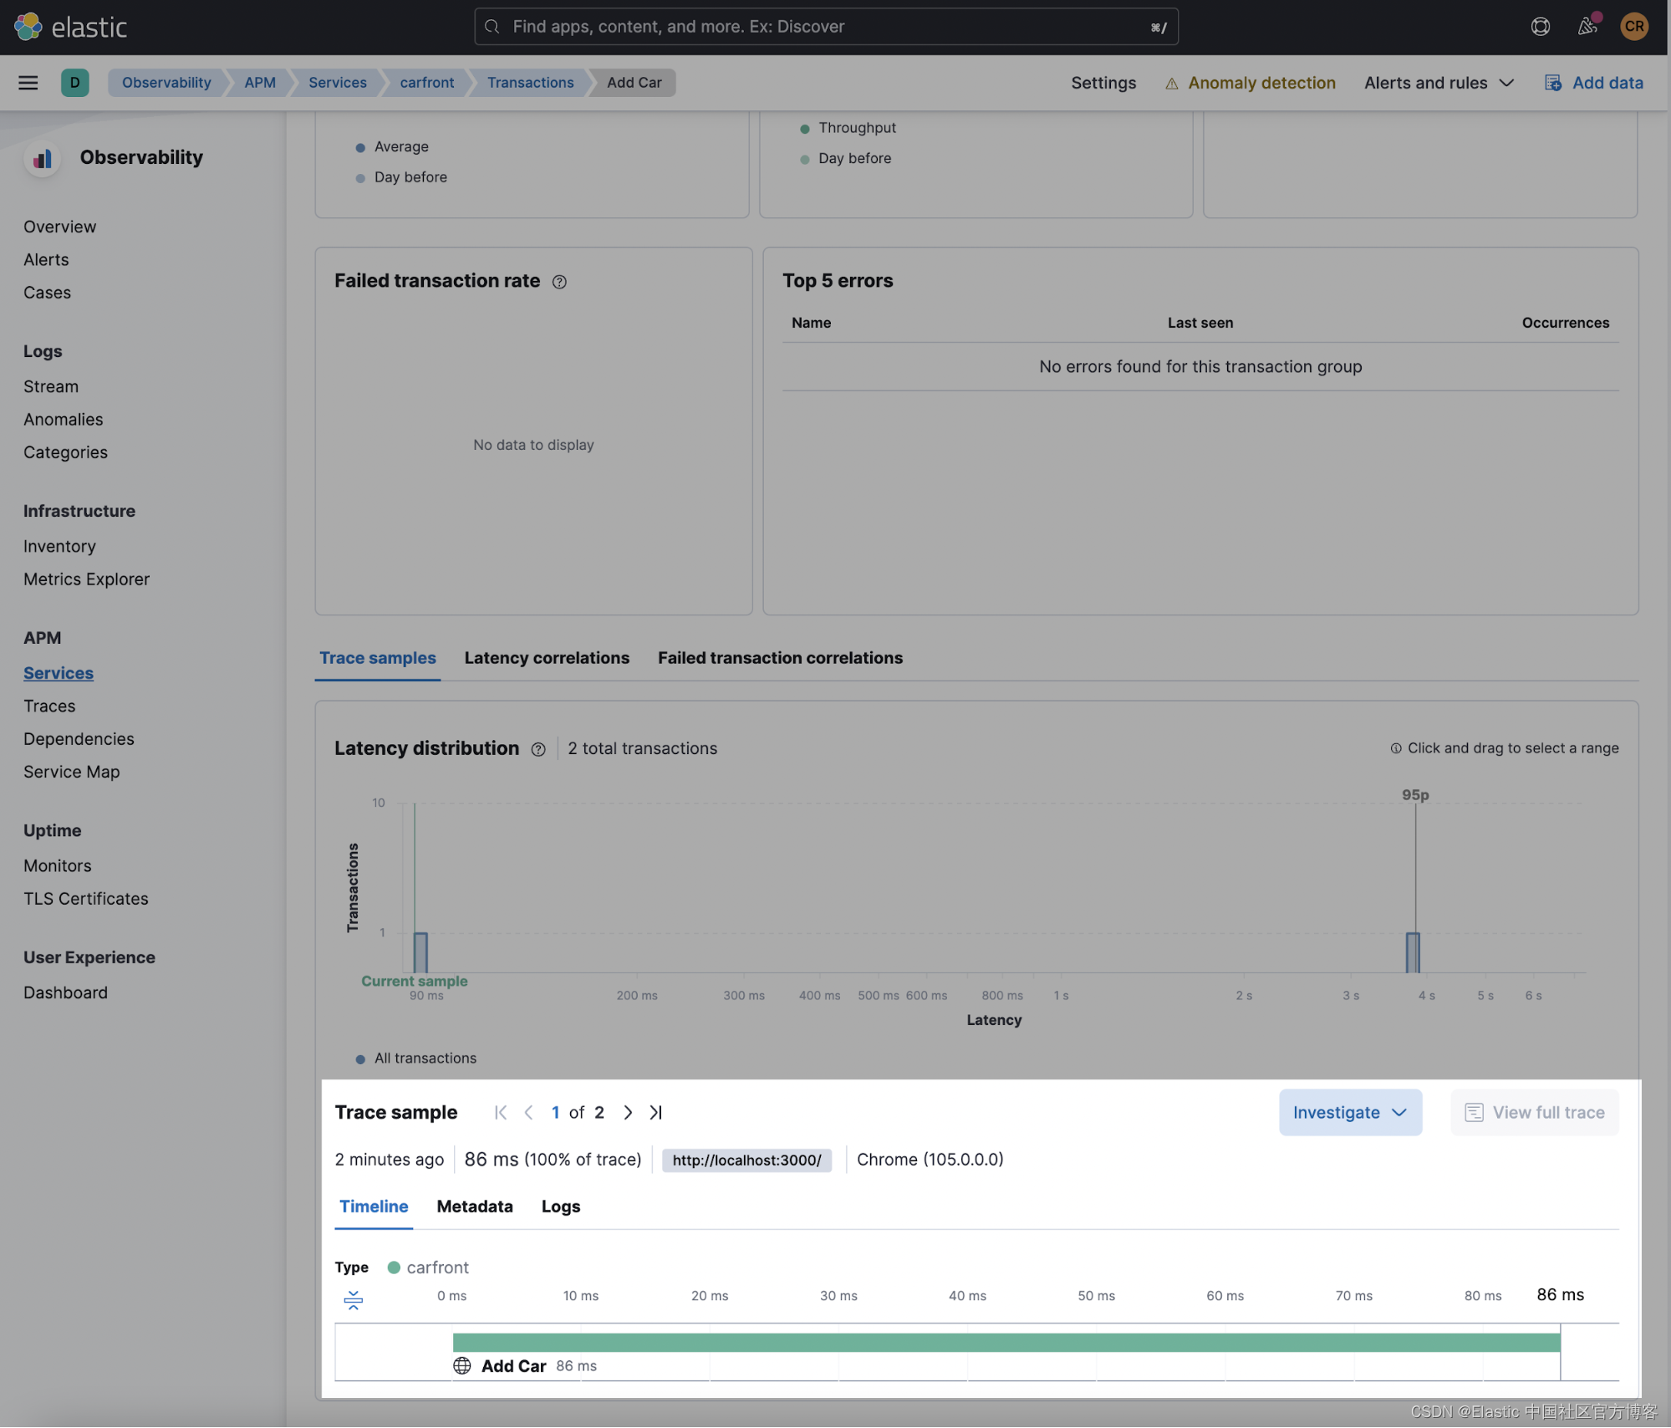The image size is (1671, 1428).
Task: Toggle Throughput legend series
Action: pos(856,128)
